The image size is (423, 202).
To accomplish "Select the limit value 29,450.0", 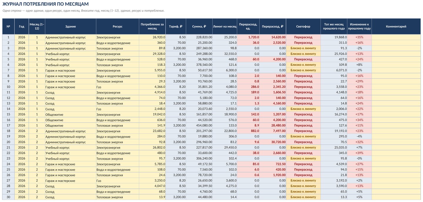I will [225, 148].
